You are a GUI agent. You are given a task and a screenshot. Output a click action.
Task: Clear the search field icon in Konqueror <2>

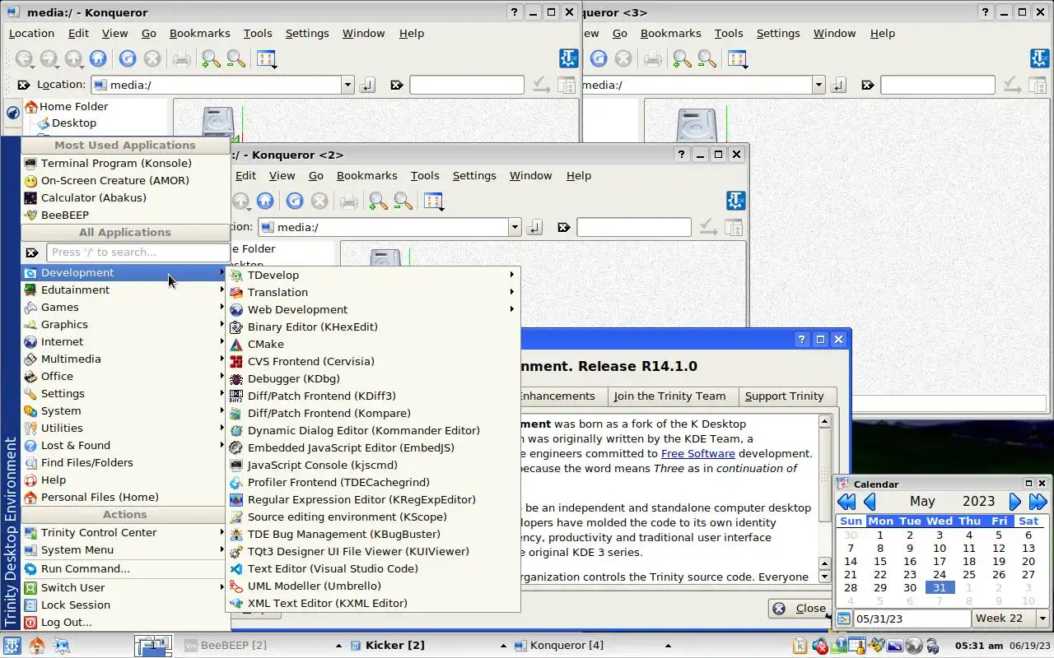point(564,227)
